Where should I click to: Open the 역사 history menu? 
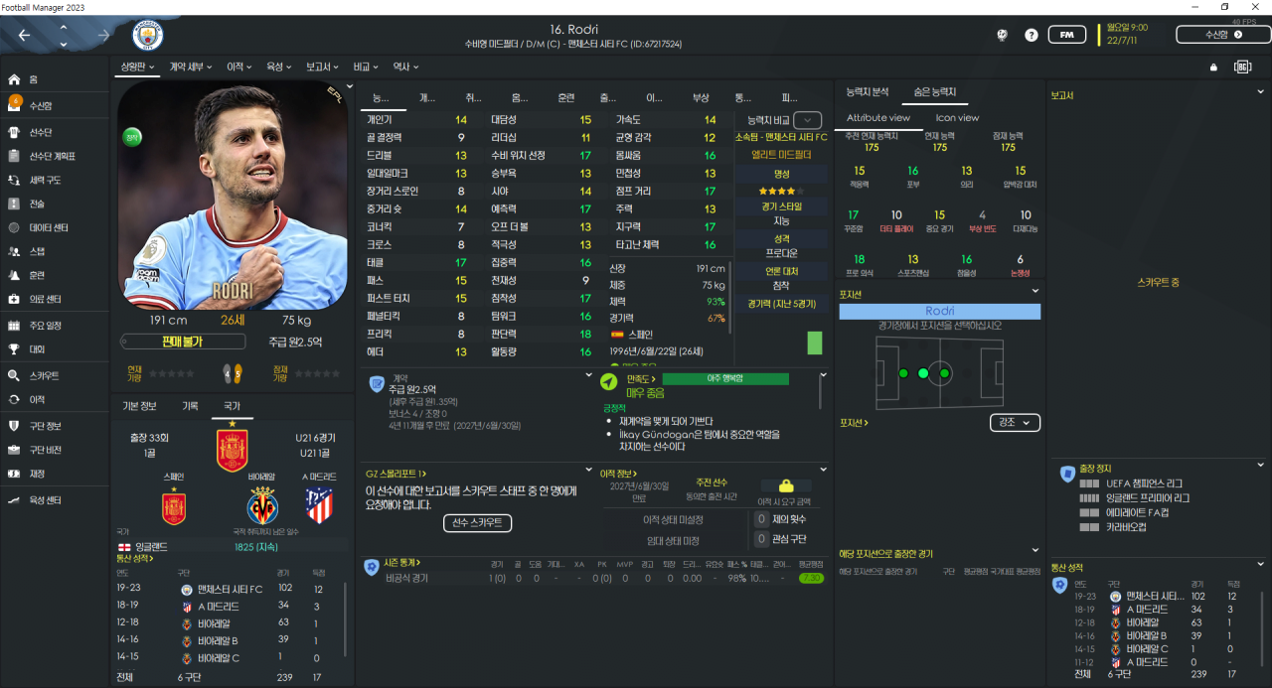[405, 67]
